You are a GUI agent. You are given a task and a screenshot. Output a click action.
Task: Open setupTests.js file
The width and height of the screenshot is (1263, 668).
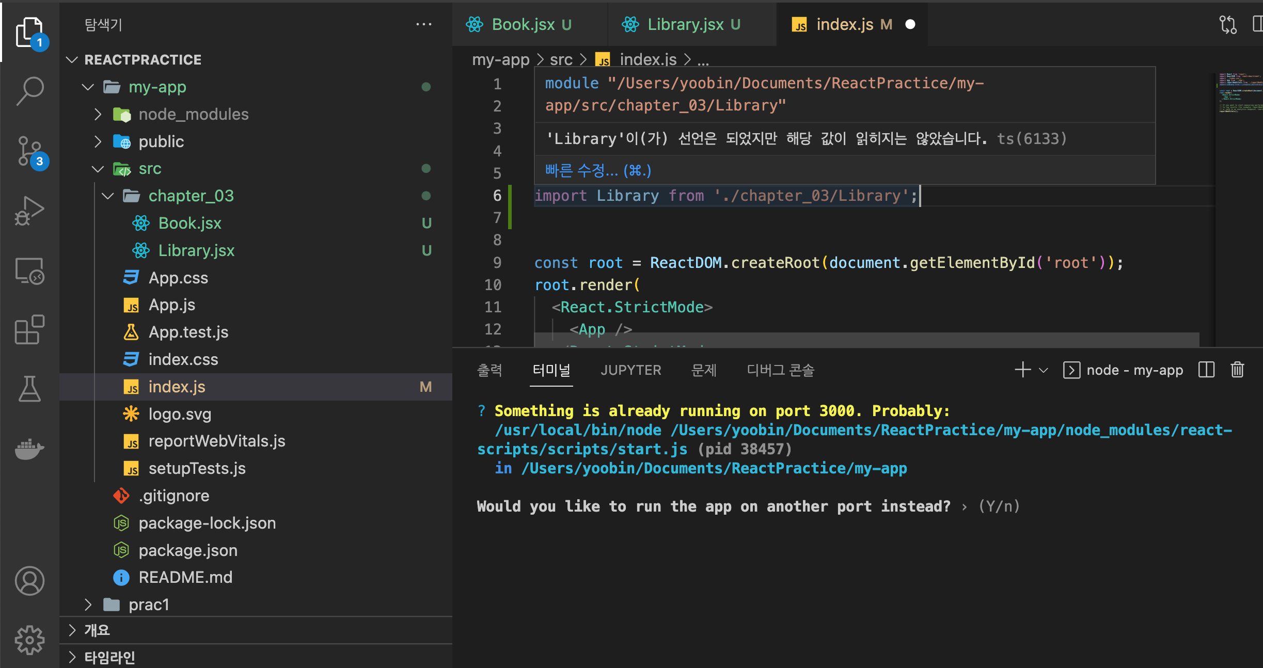pos(256,468)
